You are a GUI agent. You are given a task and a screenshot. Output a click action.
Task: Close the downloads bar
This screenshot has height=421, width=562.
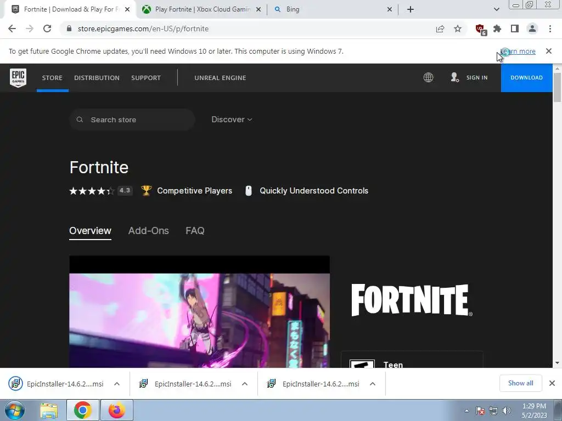(552, 383)
